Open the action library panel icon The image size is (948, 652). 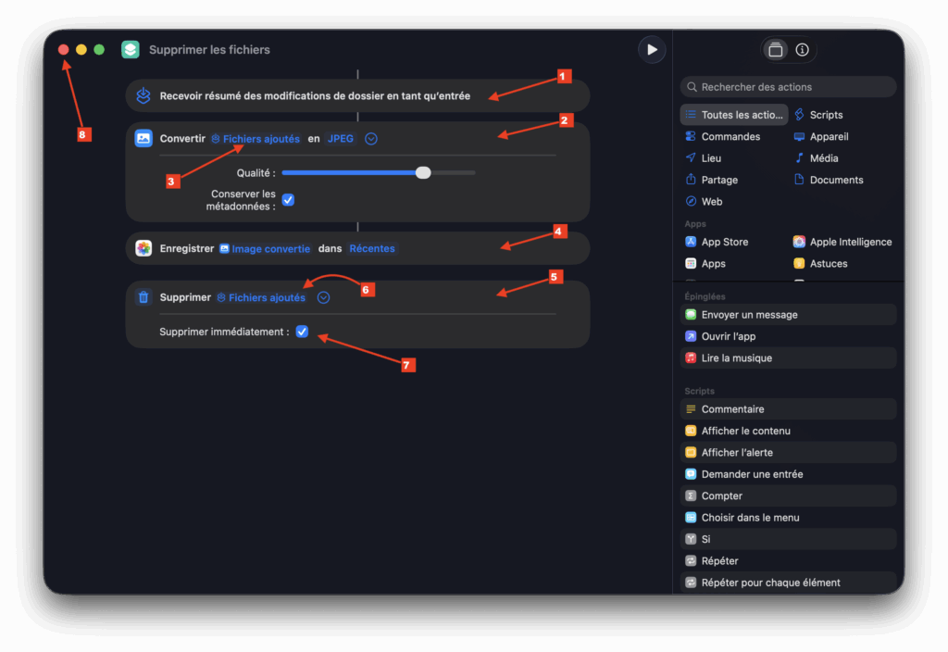(x=776, y=50)
